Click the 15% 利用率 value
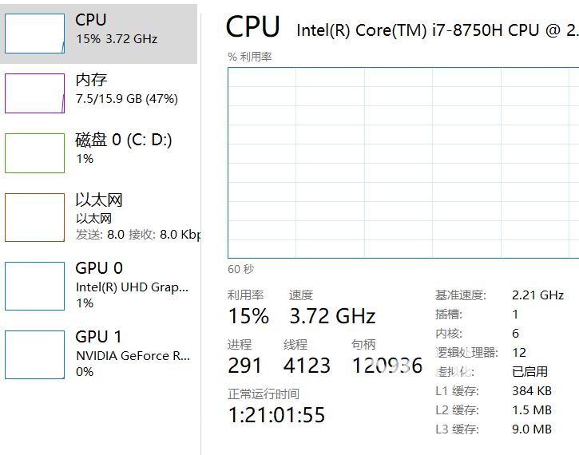579x455 pixels. coord(248,316)
